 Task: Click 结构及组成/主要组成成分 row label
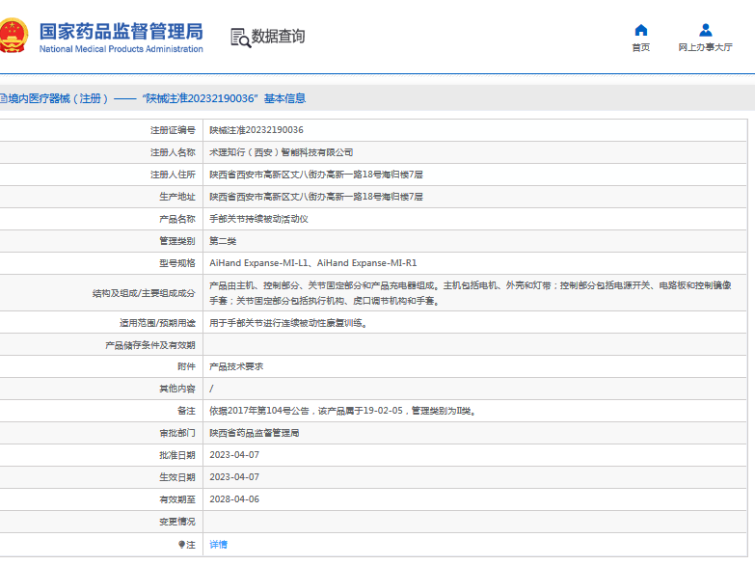(144, 293)
